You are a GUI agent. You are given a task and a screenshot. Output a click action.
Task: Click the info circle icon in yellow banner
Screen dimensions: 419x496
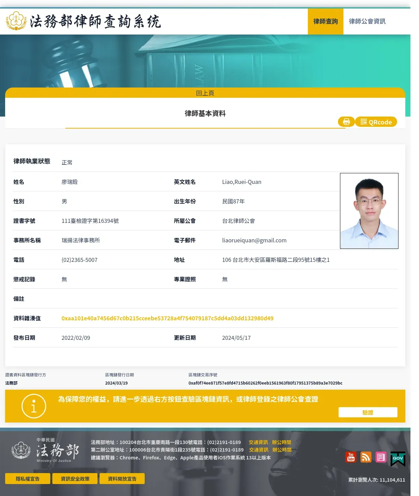[34, 406]
